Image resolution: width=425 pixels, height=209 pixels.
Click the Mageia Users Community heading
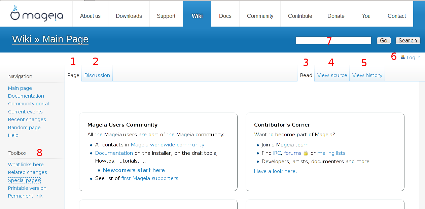tap(122, 125)
